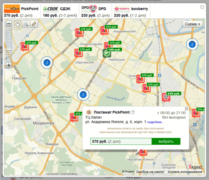Select the boxberry delivery tab
This screenshot has width=209, height=180.
point(131,11)
